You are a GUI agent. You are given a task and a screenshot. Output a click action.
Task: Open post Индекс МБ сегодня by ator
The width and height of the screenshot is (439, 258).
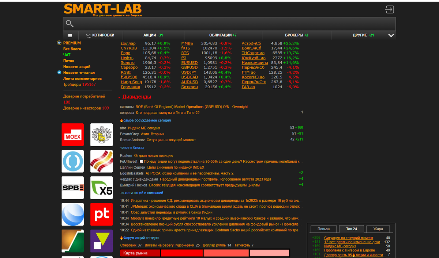tap(144, 128)
